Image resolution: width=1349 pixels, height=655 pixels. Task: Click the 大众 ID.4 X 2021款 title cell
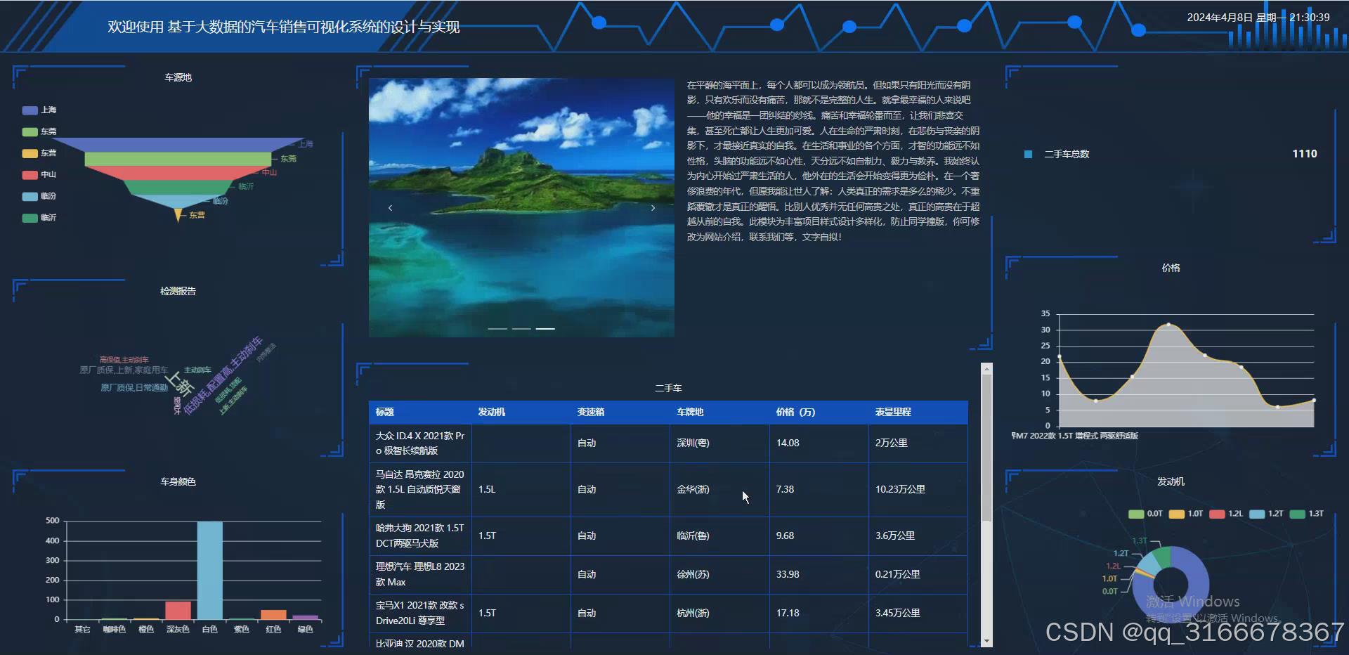420,443
